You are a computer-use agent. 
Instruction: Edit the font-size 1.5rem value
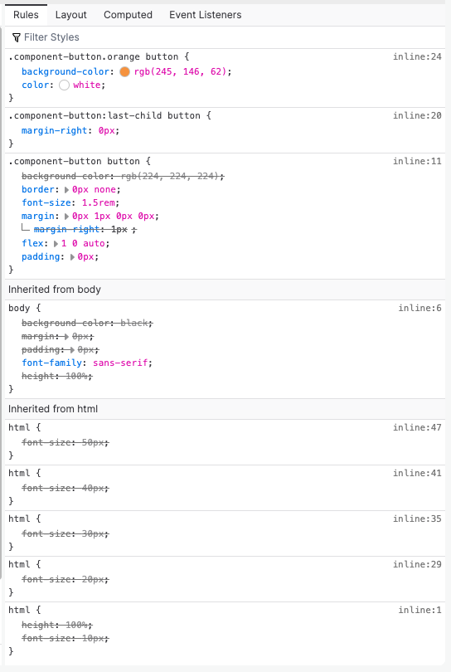[98, 202]
